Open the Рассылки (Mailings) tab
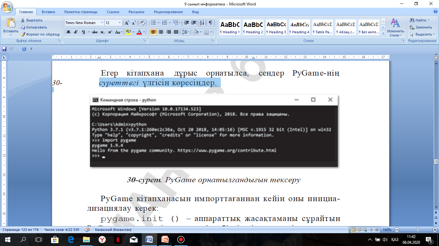The image size is (439, 246). (136, 12)
